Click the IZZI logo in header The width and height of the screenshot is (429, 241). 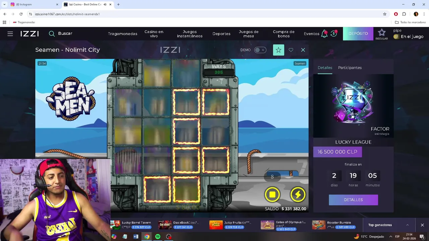click(x=29, y=34)
